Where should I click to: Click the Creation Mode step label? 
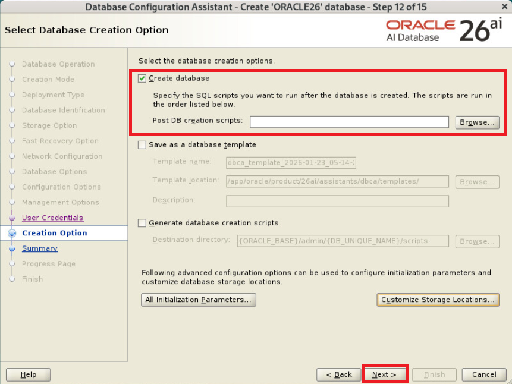(48, 79)
